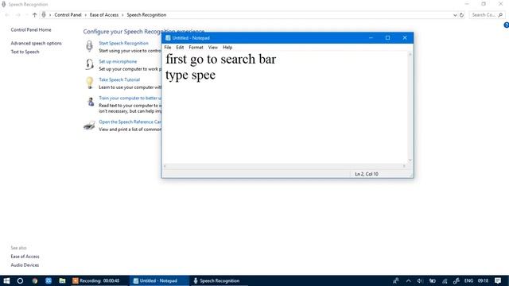The image size is (509, 286).
Task: Open the volume control in tray
Action: pos(420,280)
